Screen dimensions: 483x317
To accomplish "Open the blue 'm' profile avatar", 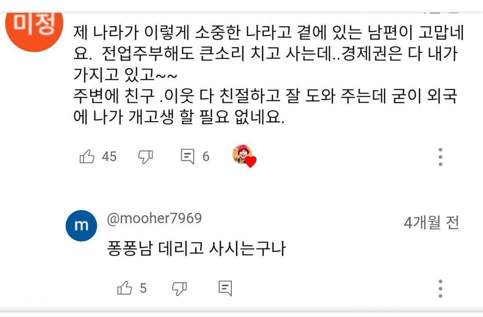I will click(x=82, y=225).
